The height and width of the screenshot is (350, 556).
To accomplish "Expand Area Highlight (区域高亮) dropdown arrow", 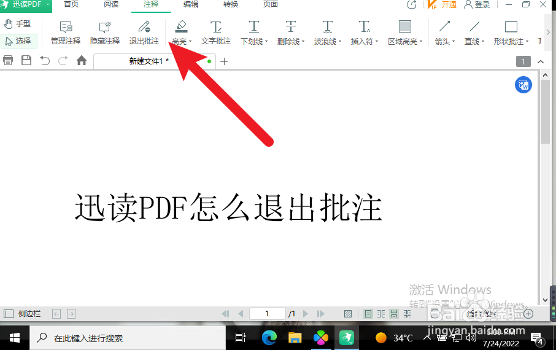I will pyautogui.click(x=421, y=42).
